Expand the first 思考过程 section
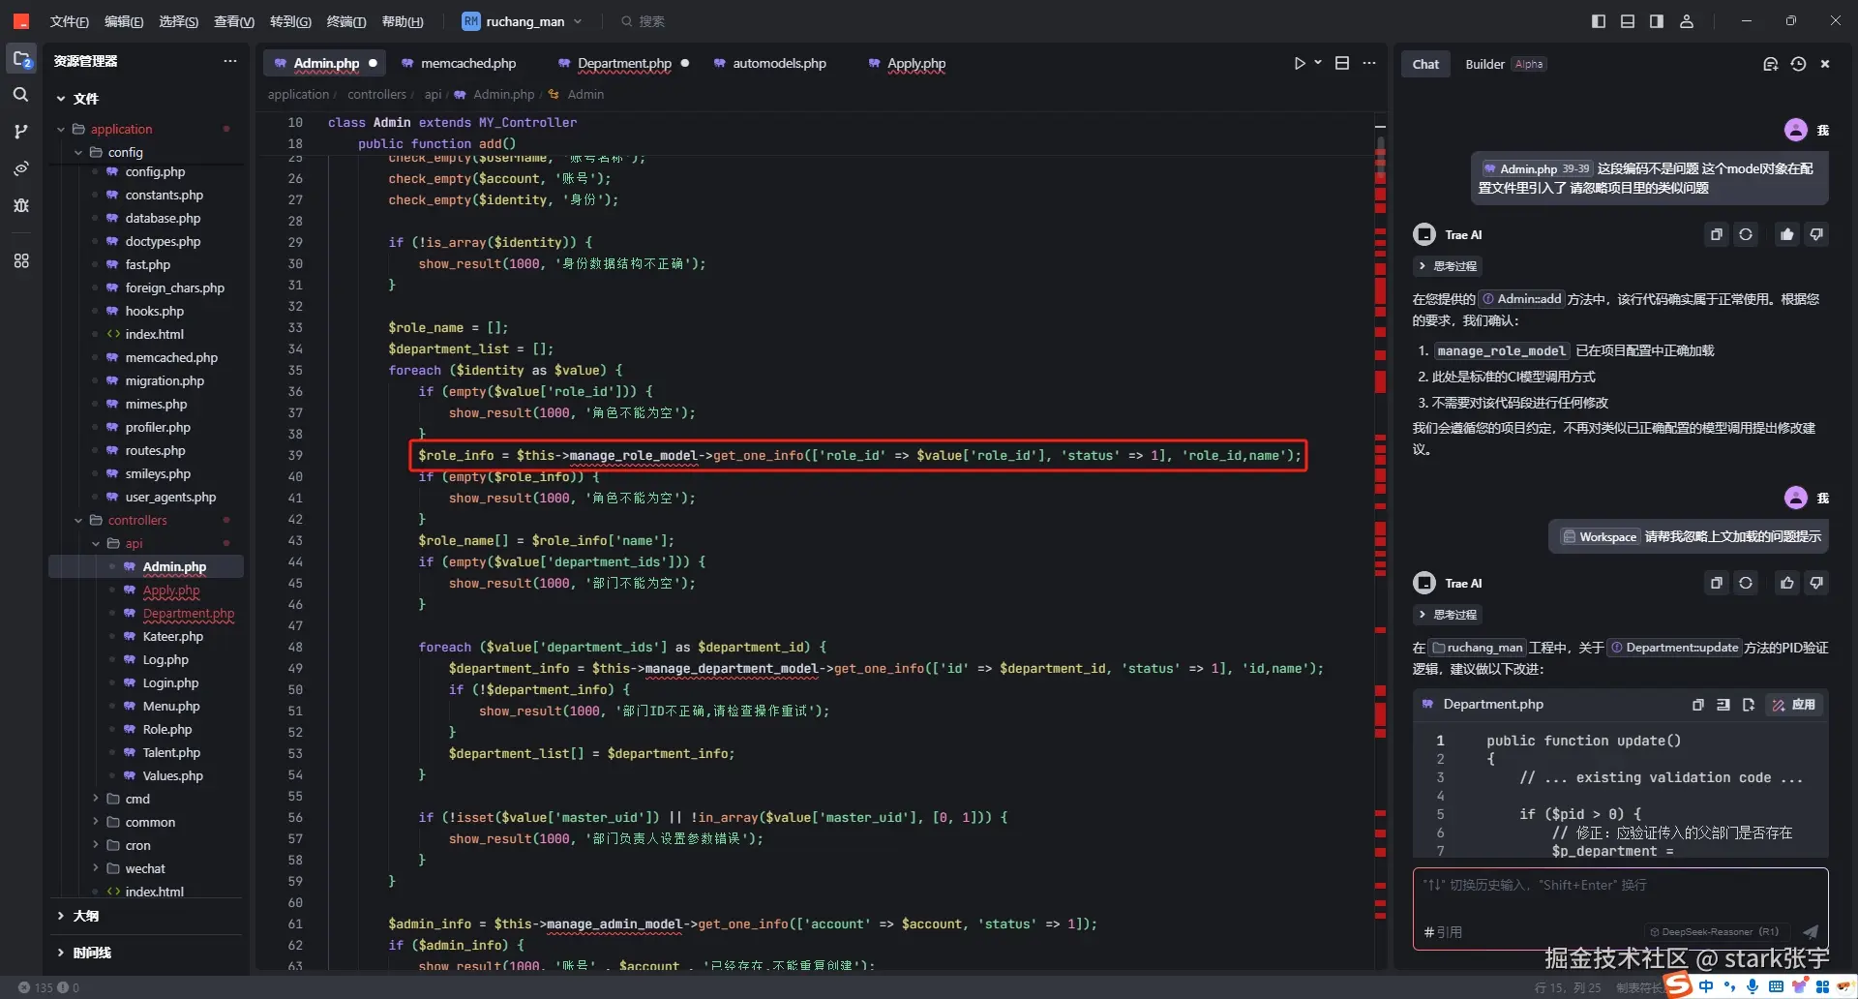 click(x=1448, y=266)
